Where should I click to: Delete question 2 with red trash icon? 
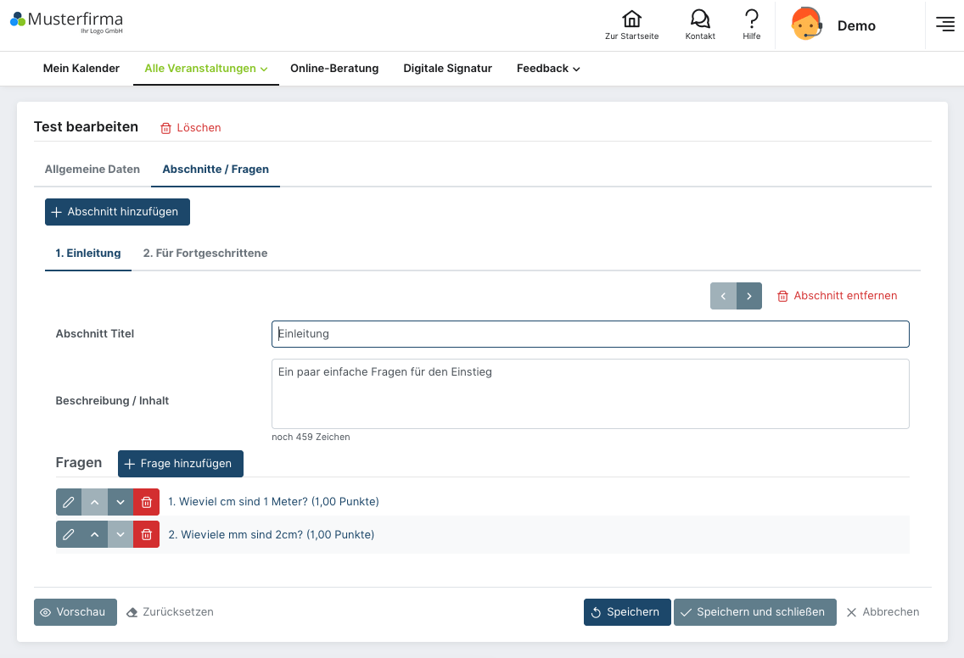tap(147, 535)
